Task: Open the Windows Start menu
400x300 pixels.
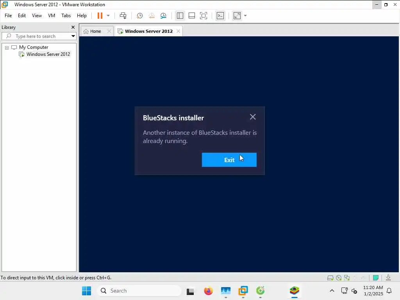Action: click(x=86, y=291)
